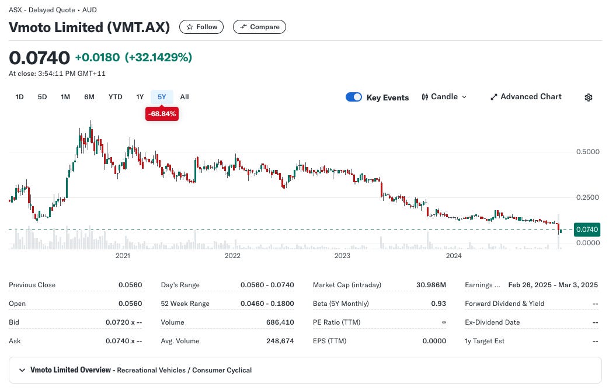
Task: Click the Beta (5Y Monthly) value 0.93
Action: (x=439, y=304)
